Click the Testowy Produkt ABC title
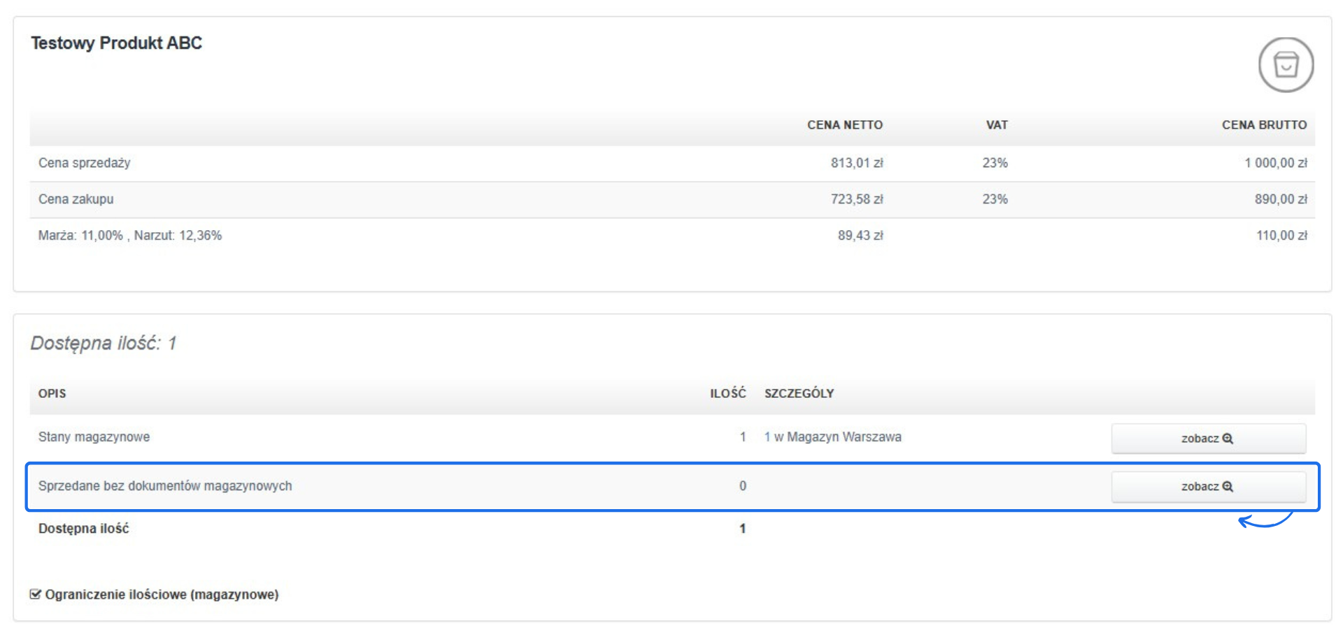This screenshot has height=635, width=1343. [116, 43]
